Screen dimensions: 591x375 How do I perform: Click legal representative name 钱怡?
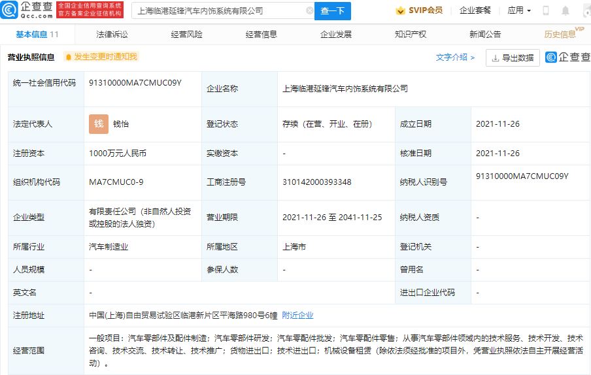coord(120,124)
